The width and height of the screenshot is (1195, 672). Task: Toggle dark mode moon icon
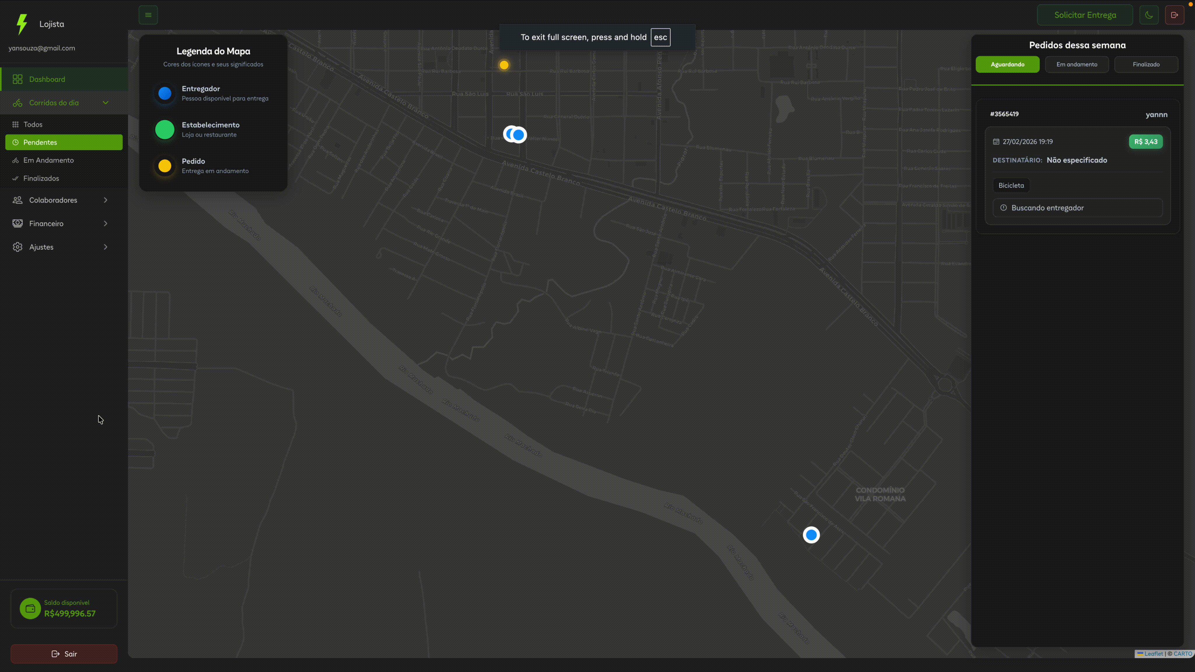point(1149,15)
